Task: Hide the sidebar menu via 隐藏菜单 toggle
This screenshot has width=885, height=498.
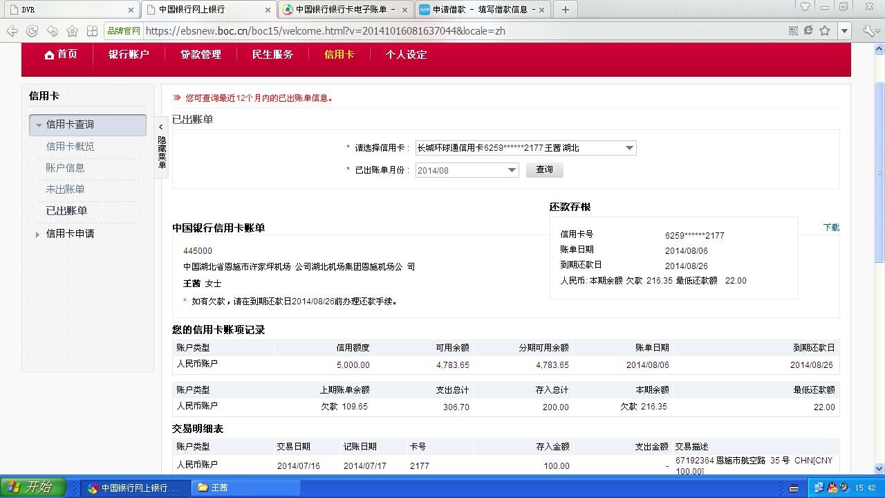Action: click(x=161, y=147)
